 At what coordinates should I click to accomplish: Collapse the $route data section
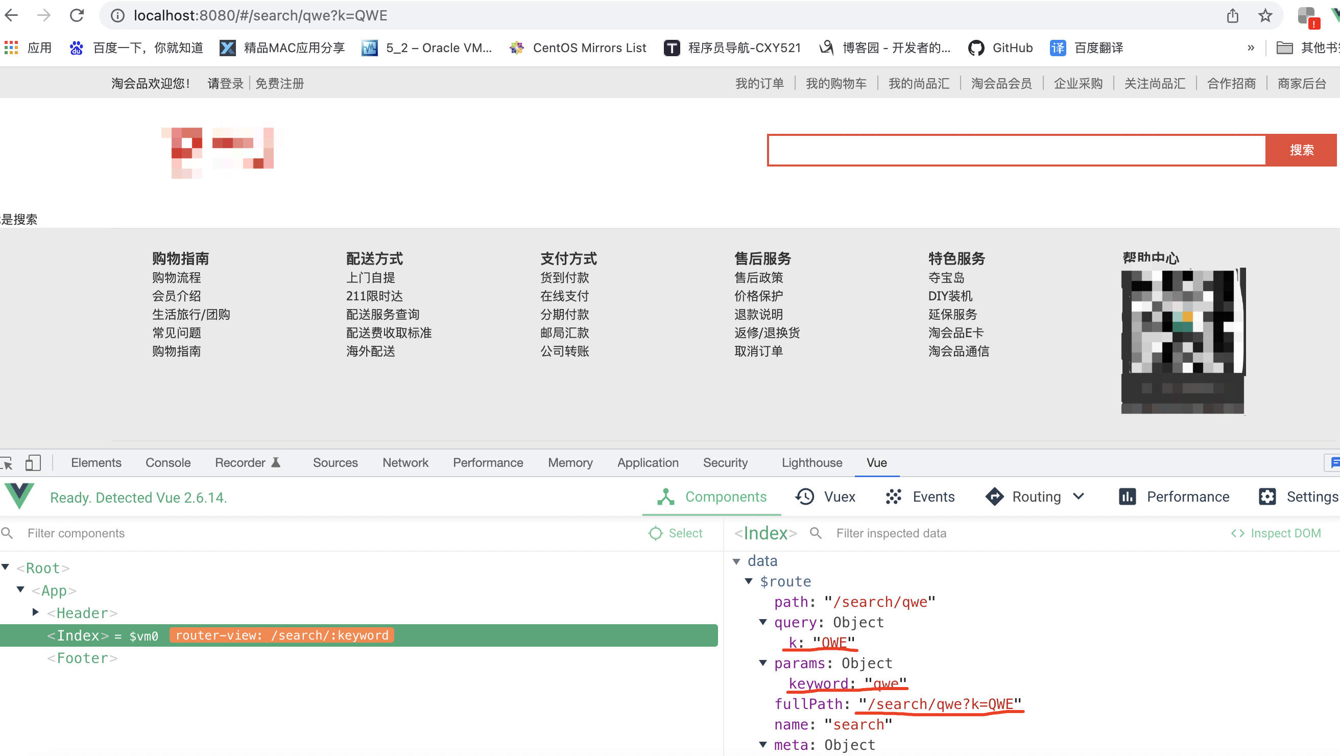click(x=749, y=581)
